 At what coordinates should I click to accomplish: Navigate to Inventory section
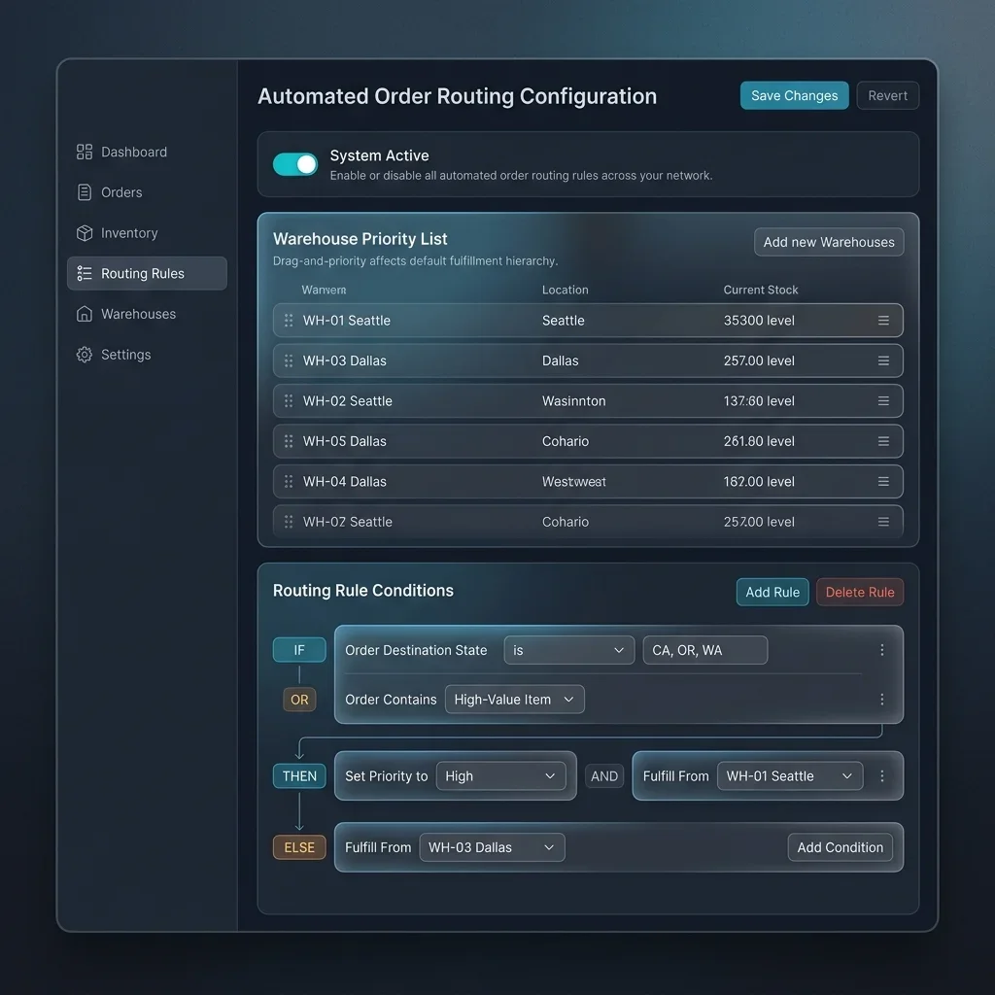pyautogui.click(x=147, y=233)
